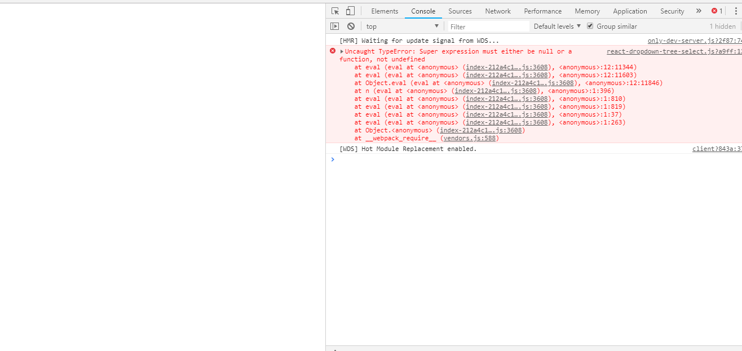Open index link in the Object.eval stack line
The width and height of the screenshot is (742, 351).
[x=533, y=83]
